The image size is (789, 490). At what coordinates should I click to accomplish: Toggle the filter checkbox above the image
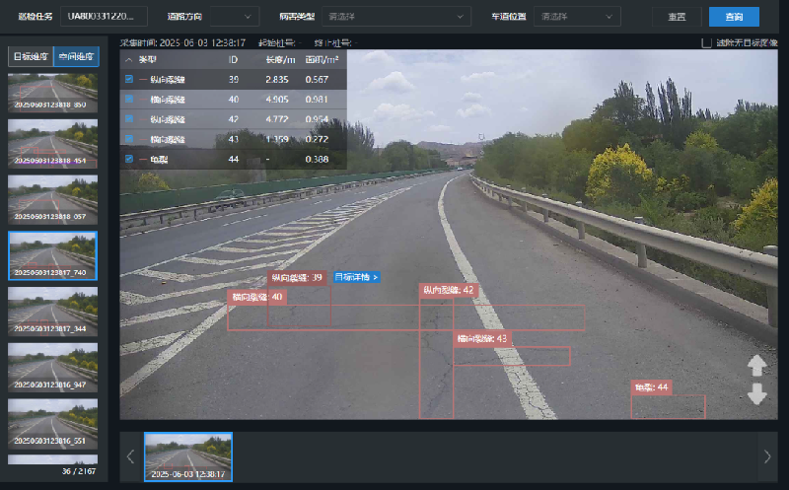coord(706,42)
